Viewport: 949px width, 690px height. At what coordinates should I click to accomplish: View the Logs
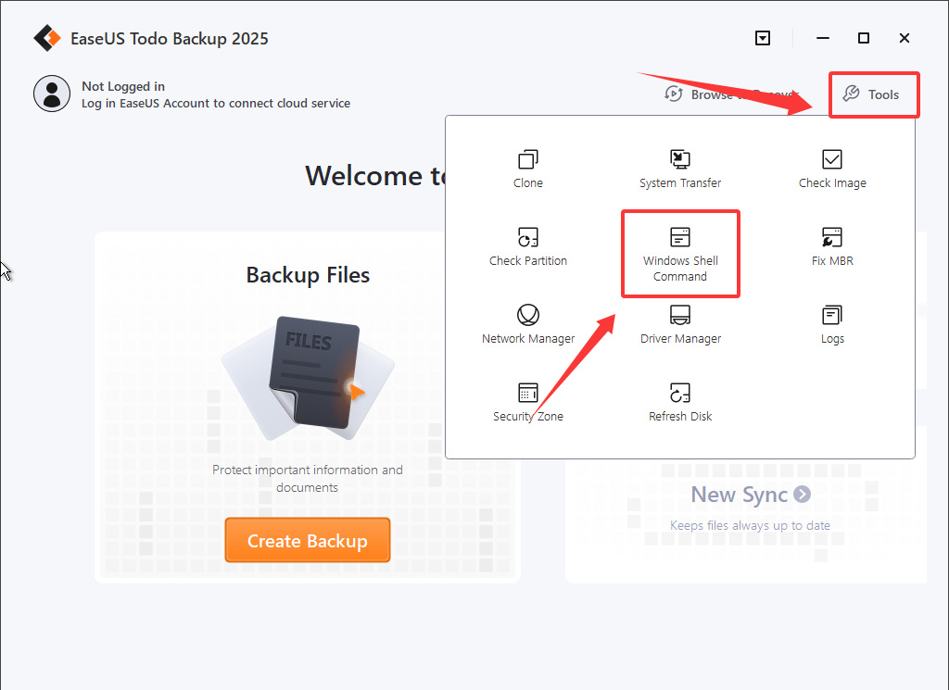pos(832,325)
